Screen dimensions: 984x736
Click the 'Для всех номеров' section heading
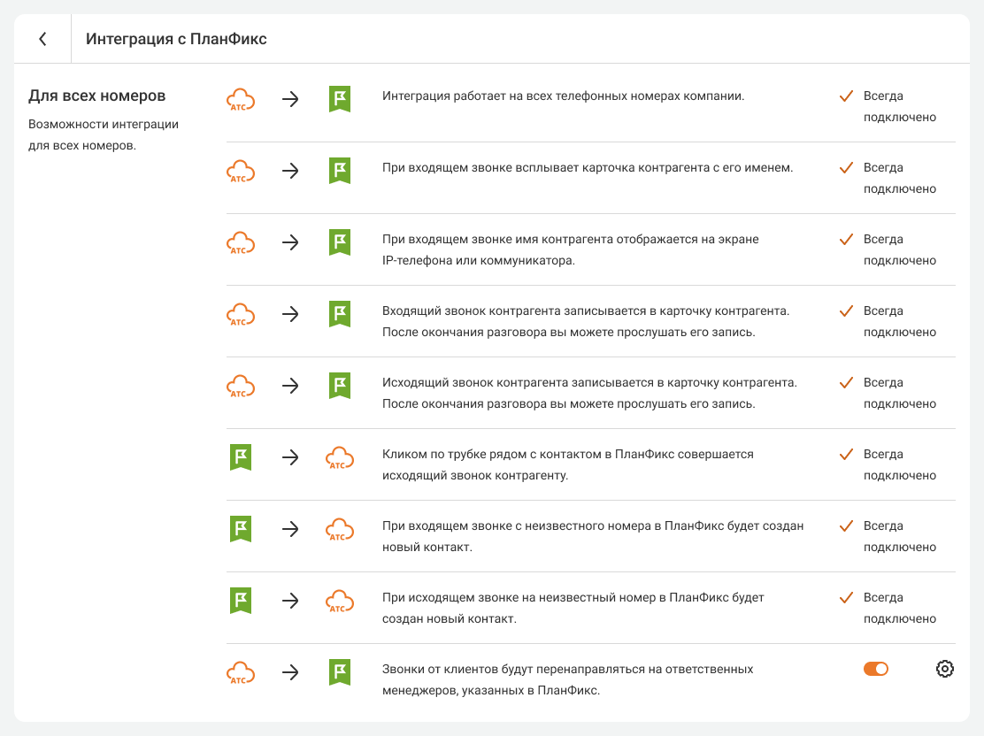97,96
